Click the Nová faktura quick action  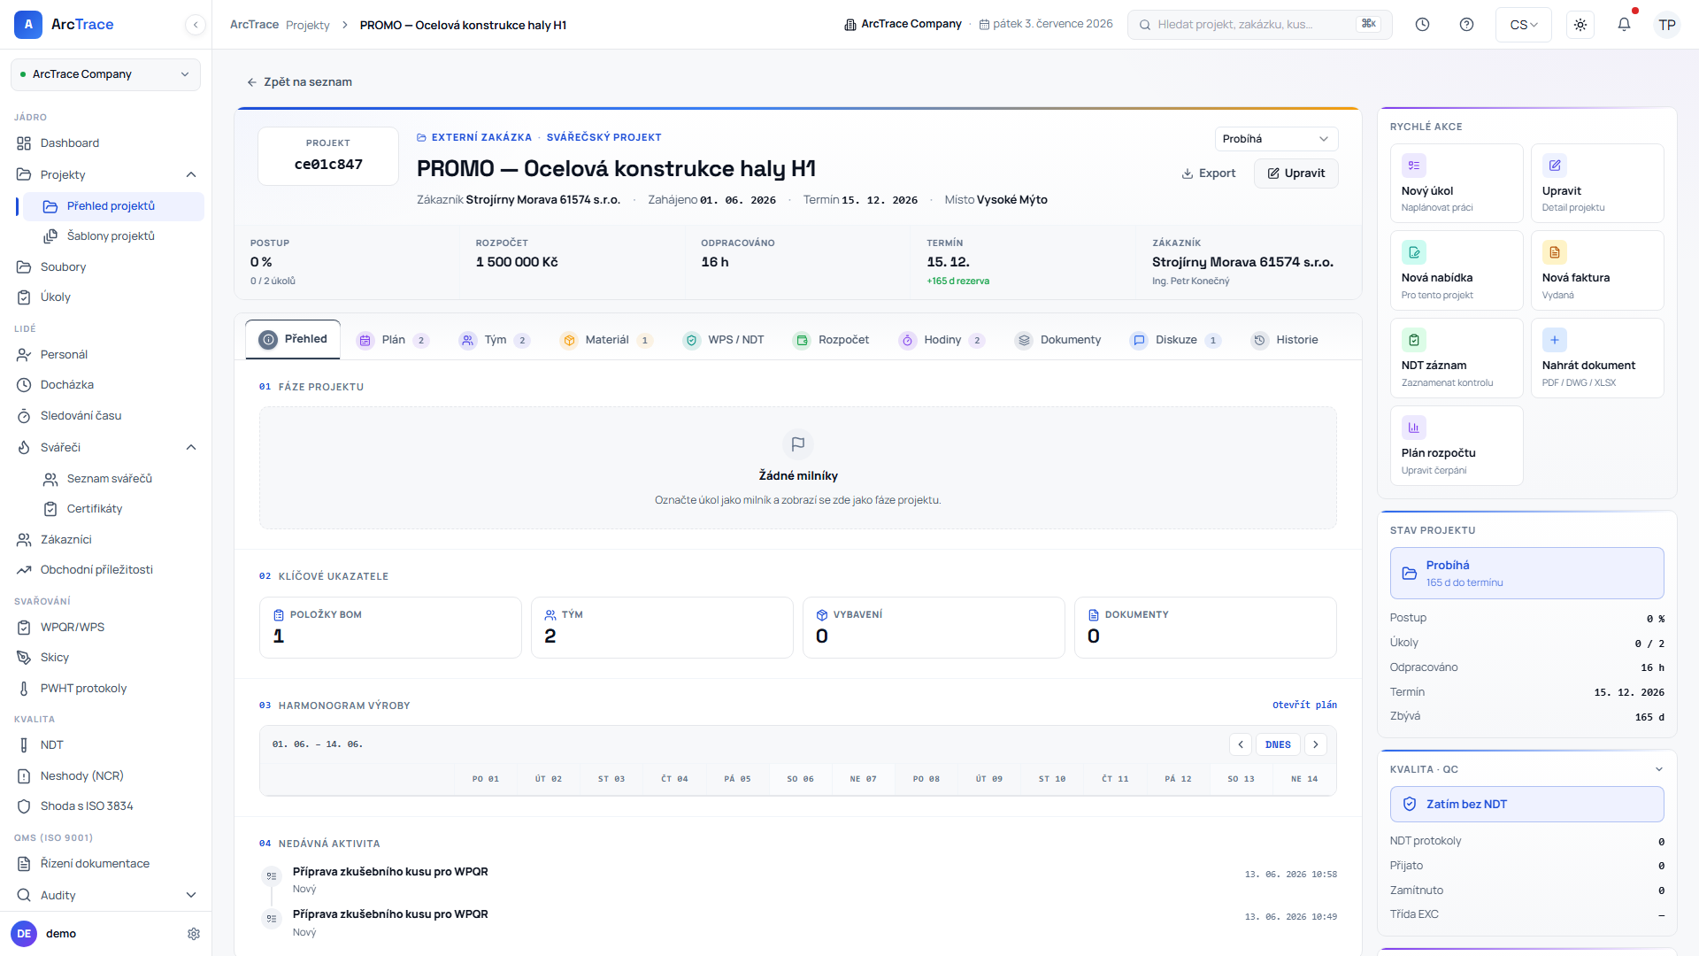click(x=1597, y=271)
